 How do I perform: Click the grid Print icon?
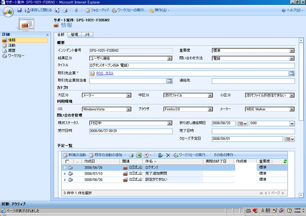(131, 155)
